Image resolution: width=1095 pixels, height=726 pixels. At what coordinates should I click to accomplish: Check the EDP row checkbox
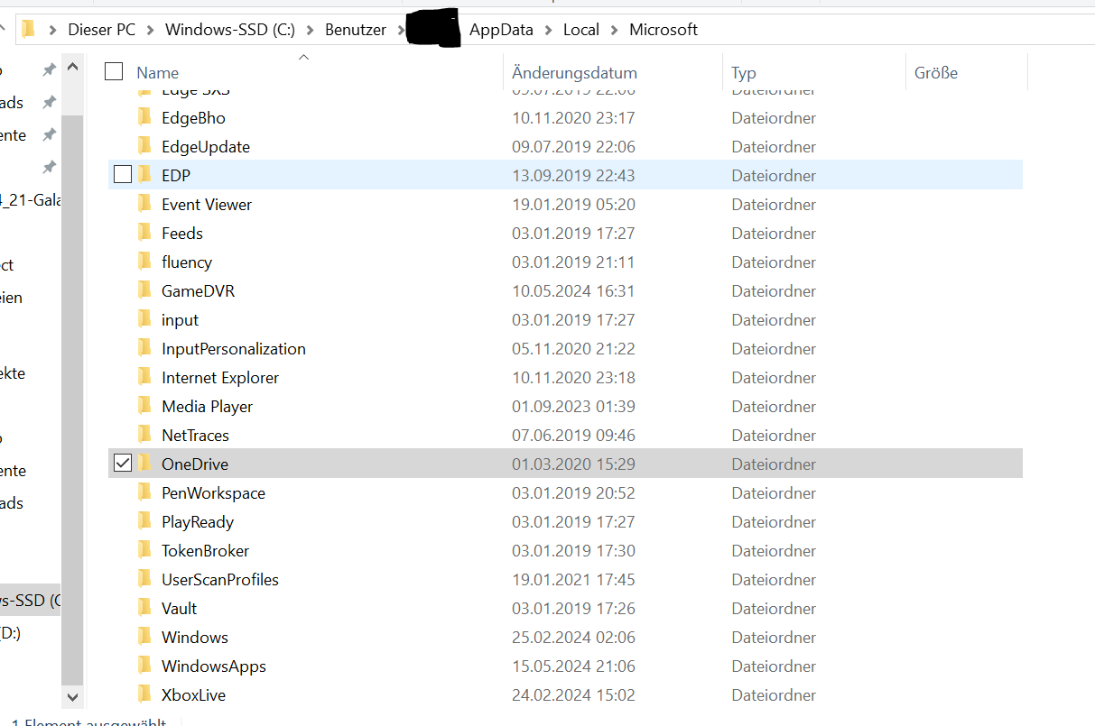123,174
